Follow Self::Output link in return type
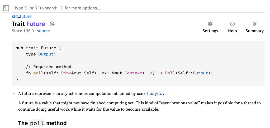 point(201,73)
